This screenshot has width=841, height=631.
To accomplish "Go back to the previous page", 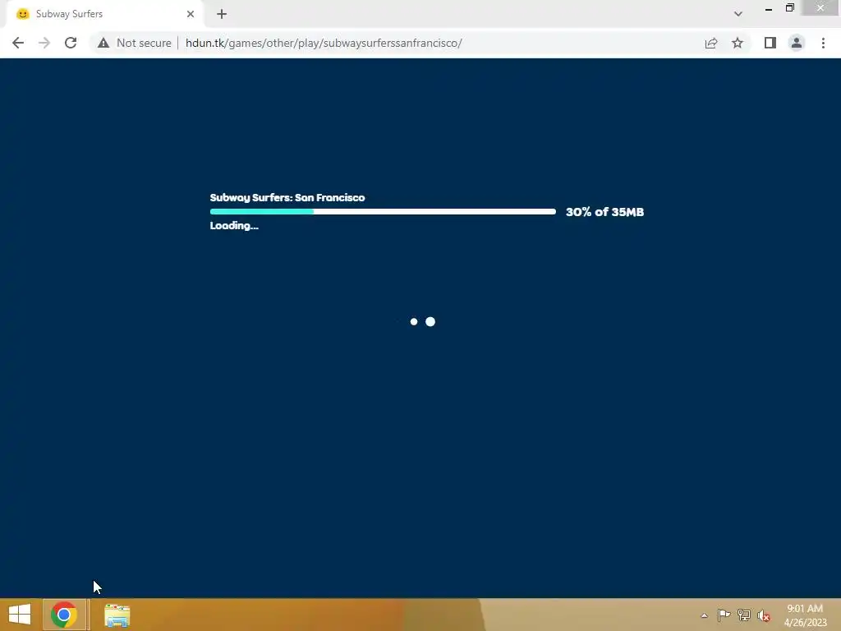I will [18, 43].
